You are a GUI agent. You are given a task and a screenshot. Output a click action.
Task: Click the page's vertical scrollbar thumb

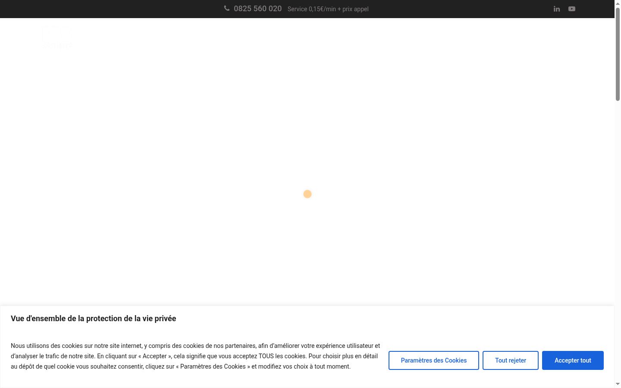click(618, 54)
